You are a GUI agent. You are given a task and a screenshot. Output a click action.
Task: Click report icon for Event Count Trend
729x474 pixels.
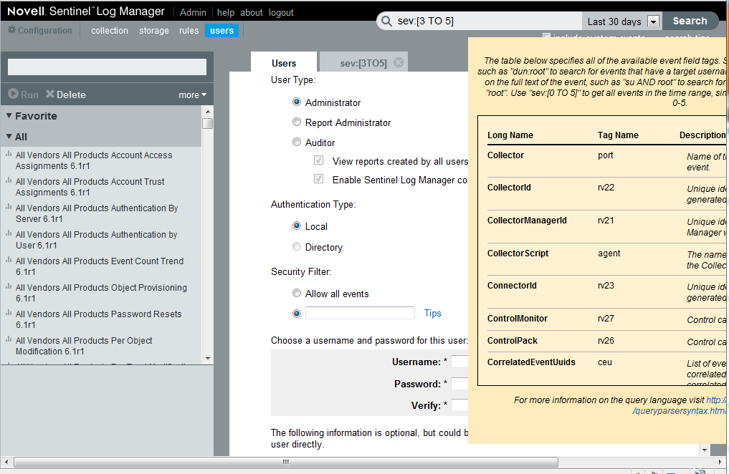coord(9,260)
